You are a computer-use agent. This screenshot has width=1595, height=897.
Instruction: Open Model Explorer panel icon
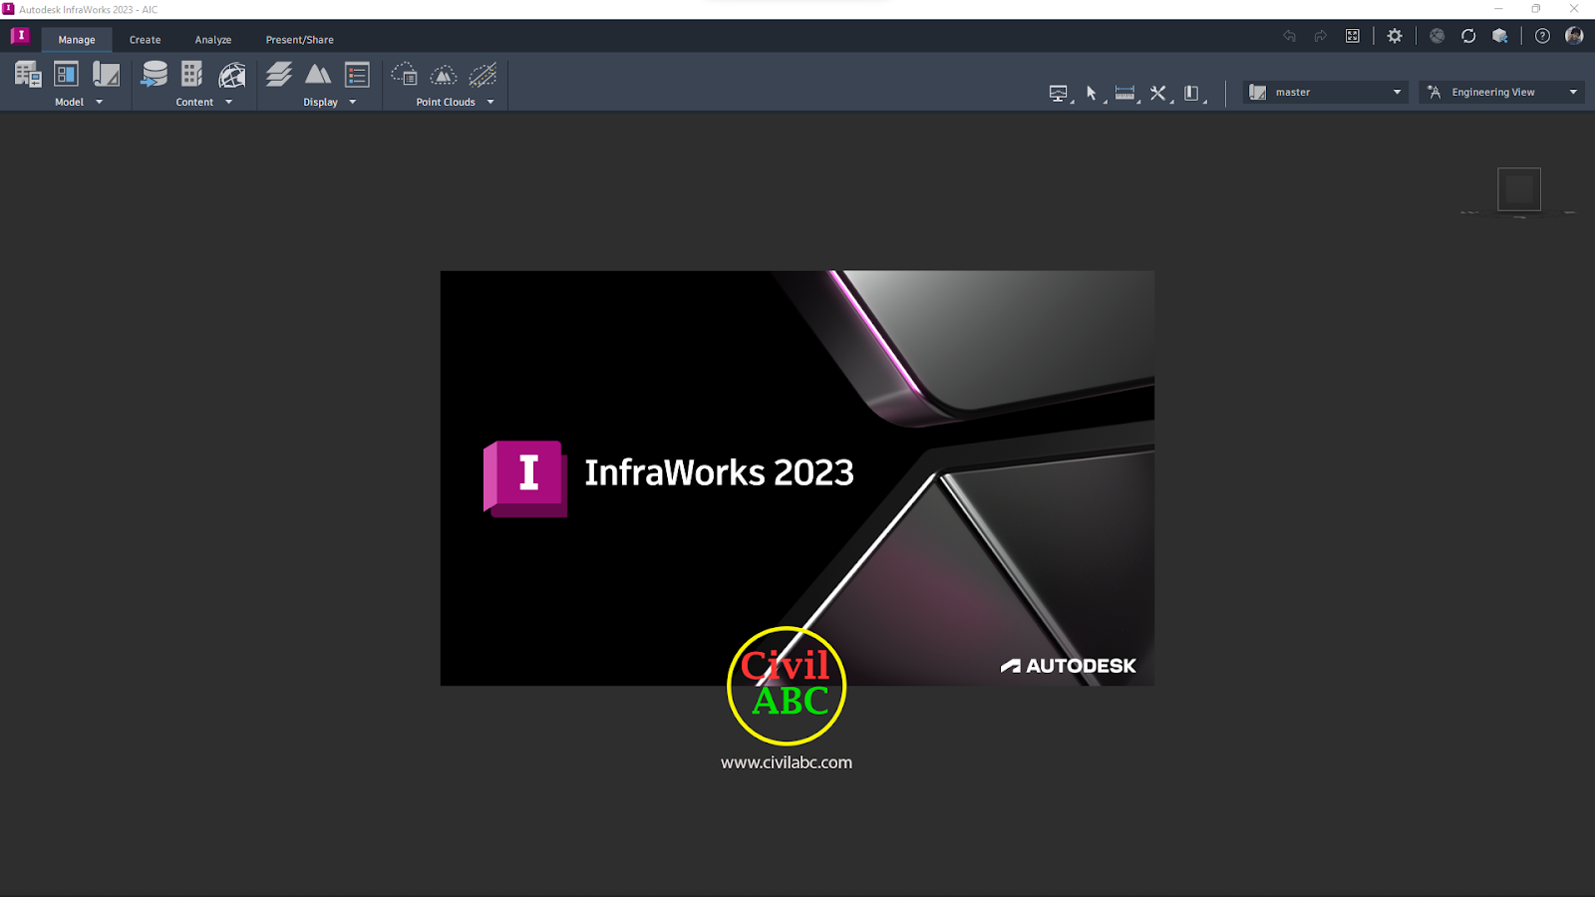(x=66, y=75)
